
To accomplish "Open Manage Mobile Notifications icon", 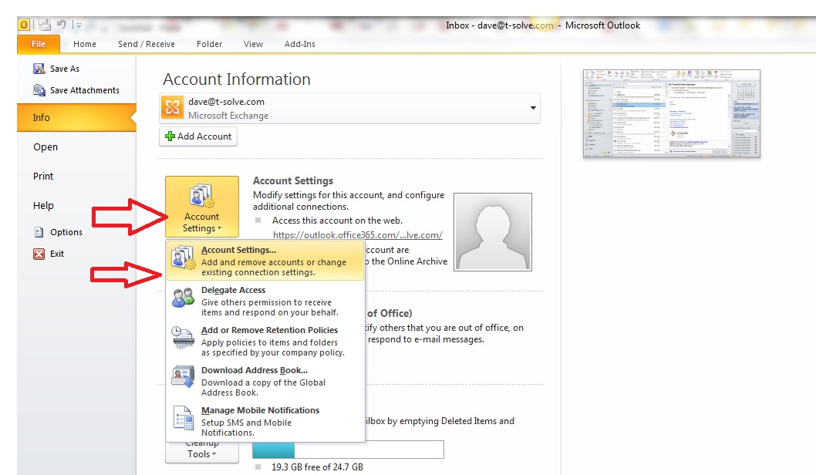I will [x=183, y=419].
